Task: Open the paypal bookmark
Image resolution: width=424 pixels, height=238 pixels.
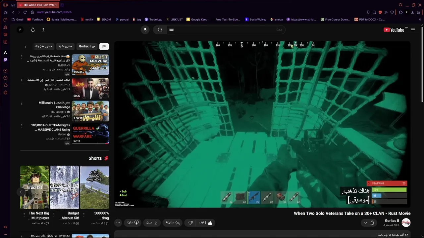Action: (122, 20)
